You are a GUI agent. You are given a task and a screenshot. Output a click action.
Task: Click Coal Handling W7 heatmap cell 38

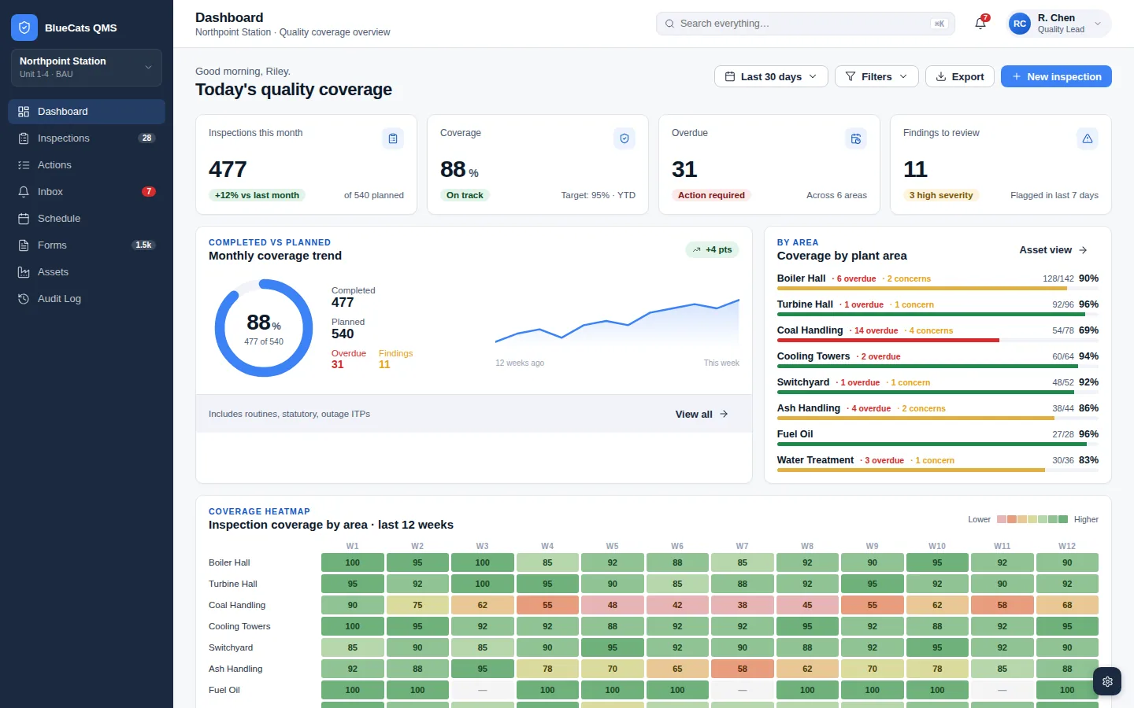[742, 605]
